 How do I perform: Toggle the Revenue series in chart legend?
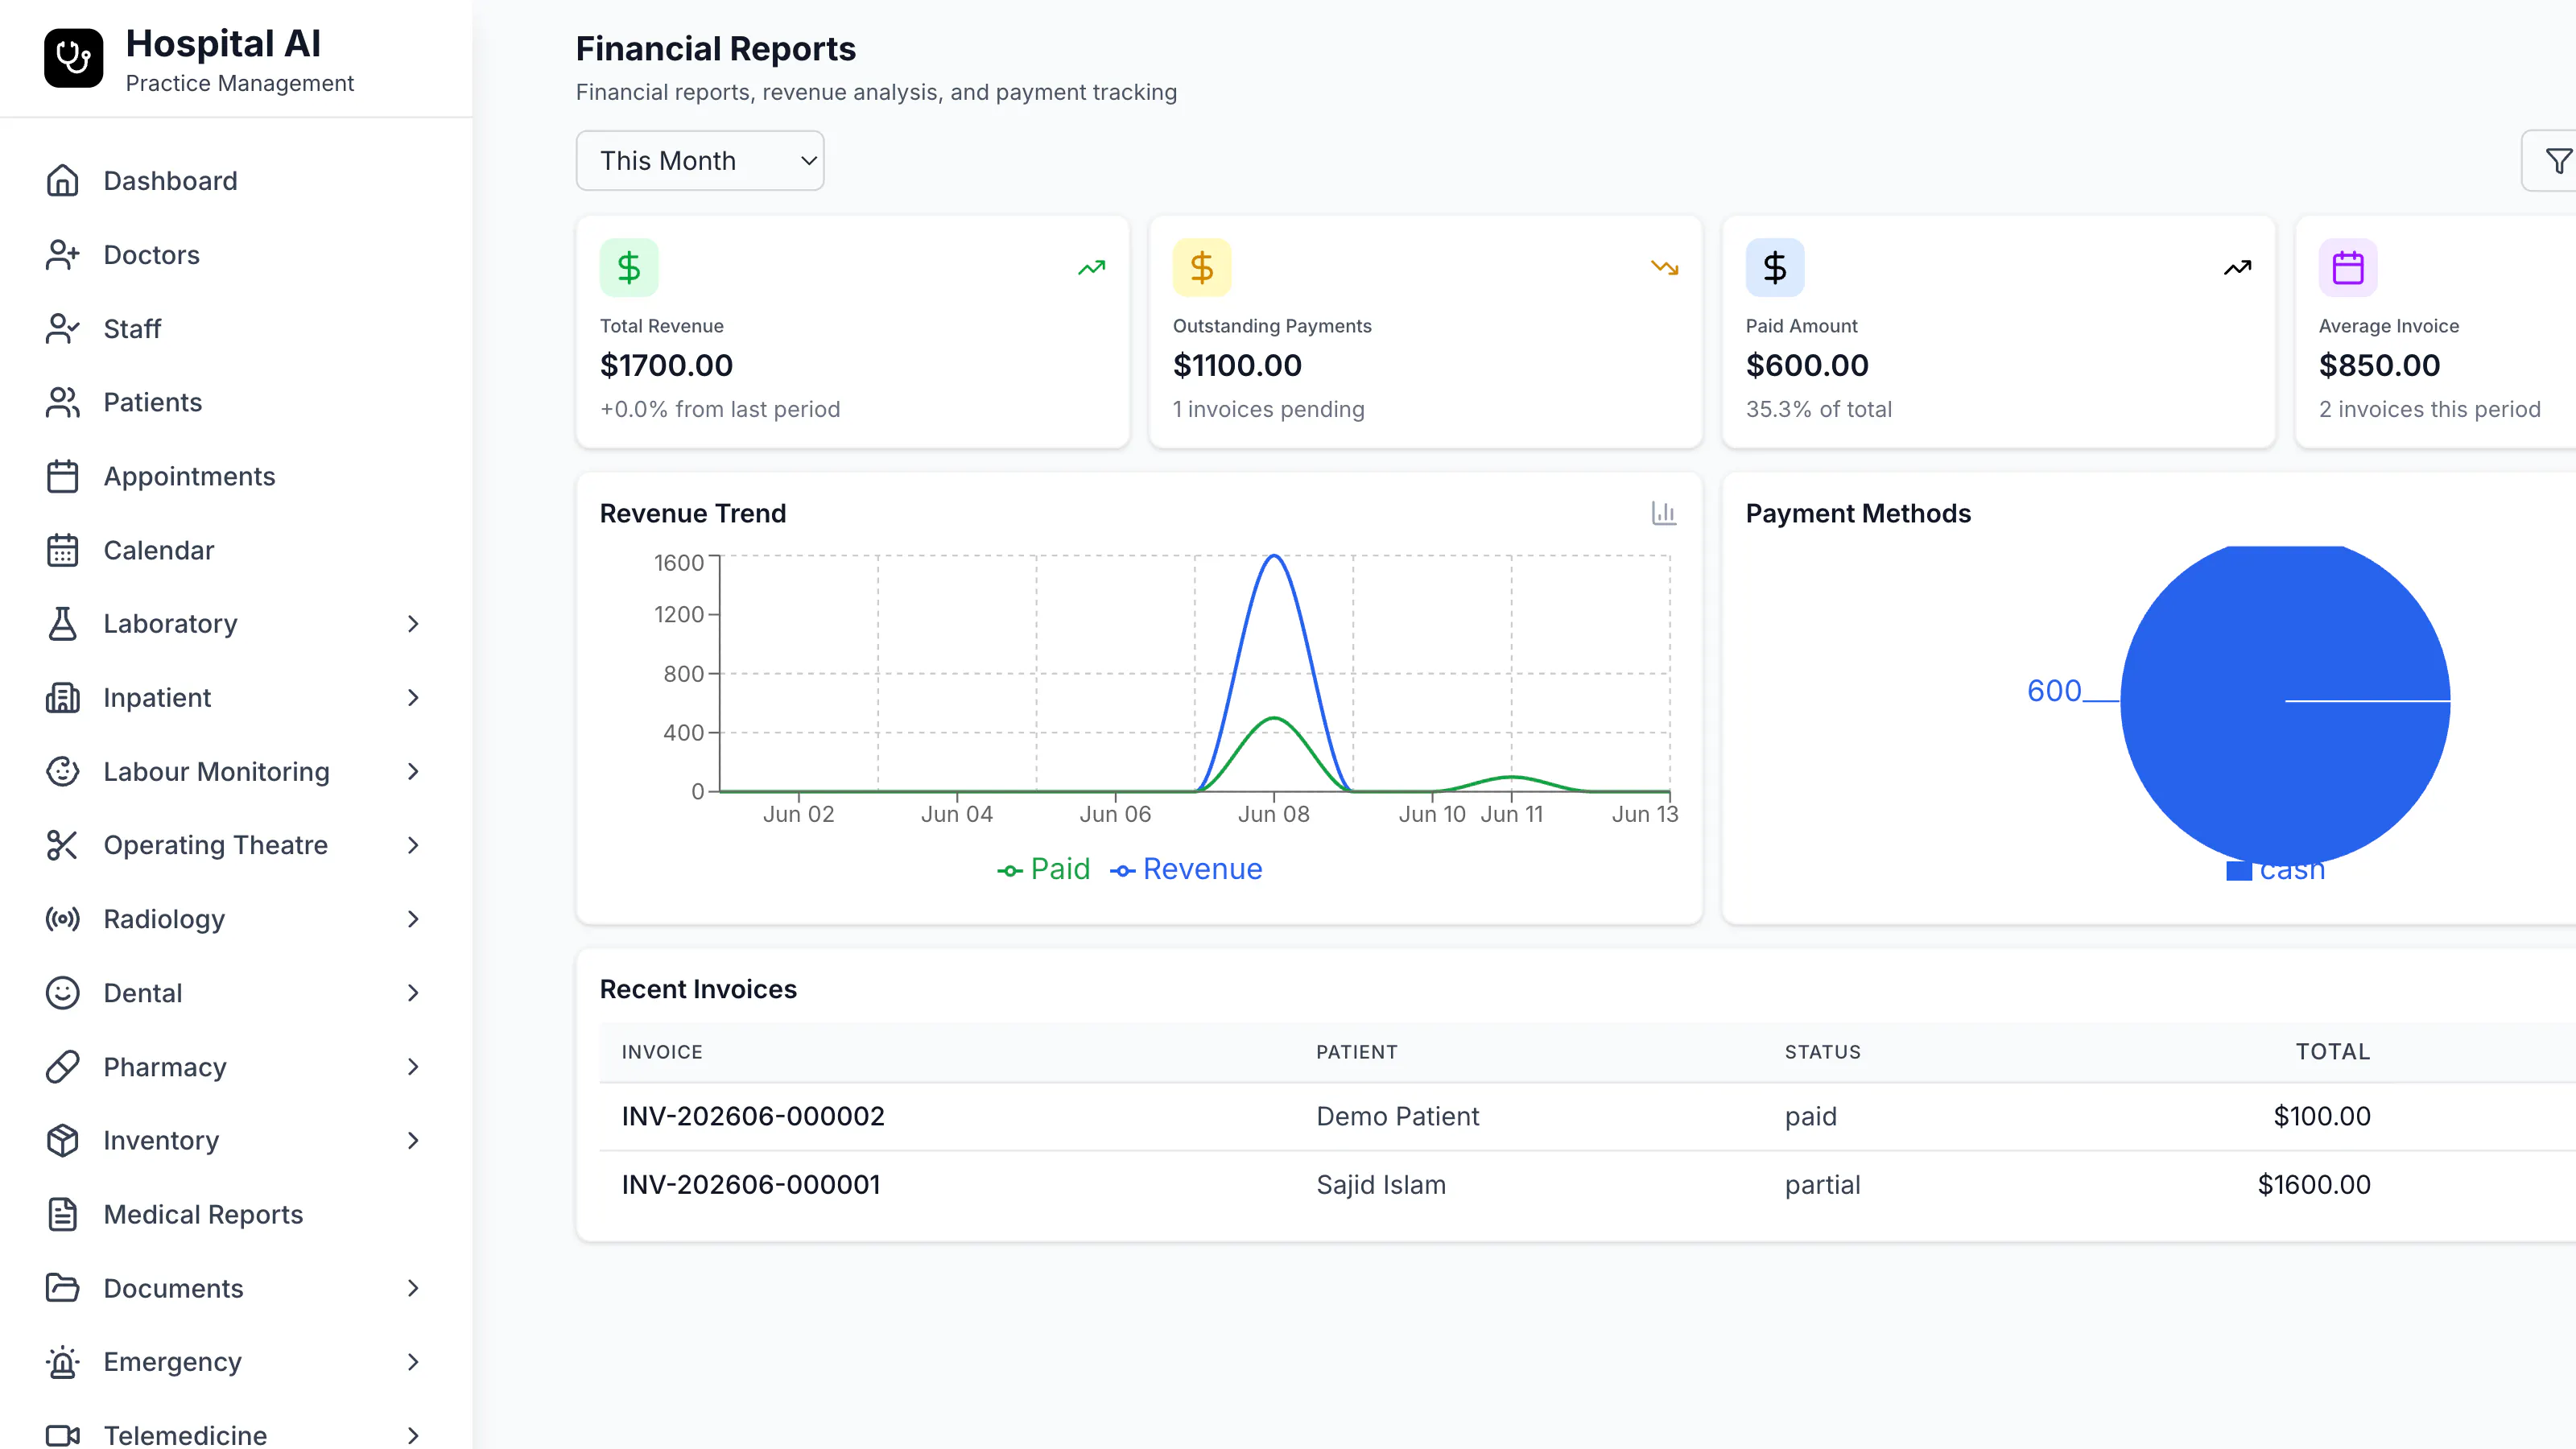point(1187,869)
